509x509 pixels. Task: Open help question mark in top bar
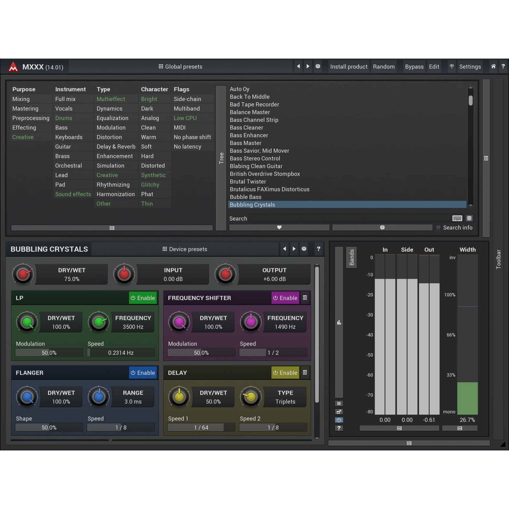(503, 66)
